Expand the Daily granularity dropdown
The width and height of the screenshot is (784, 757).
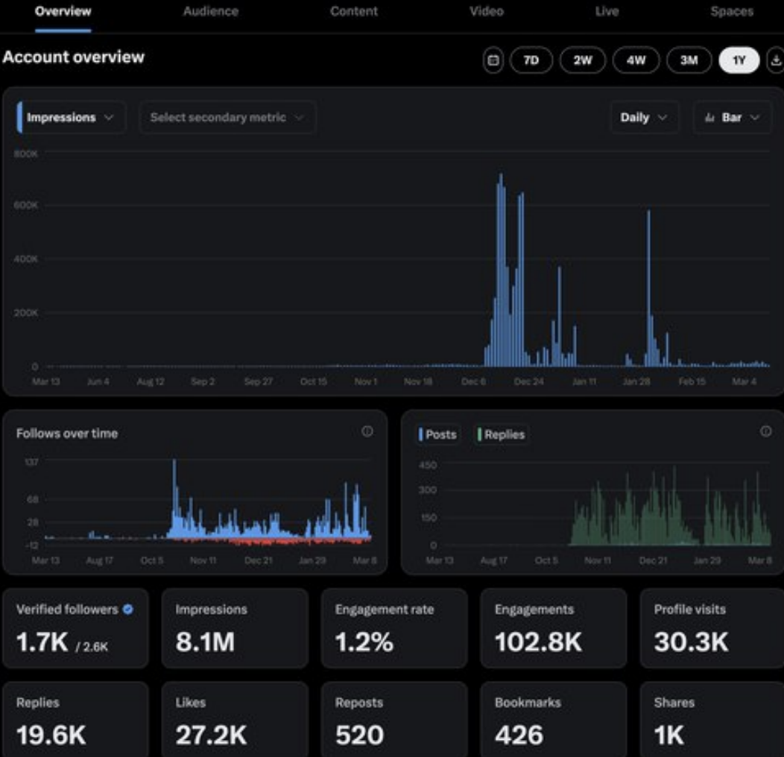[x=644, y=118]
